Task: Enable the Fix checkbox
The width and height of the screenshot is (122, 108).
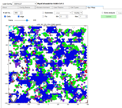Action: [43, 16]
